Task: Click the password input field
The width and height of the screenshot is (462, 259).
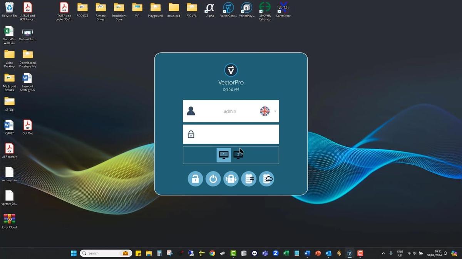Action: point(231,134)
